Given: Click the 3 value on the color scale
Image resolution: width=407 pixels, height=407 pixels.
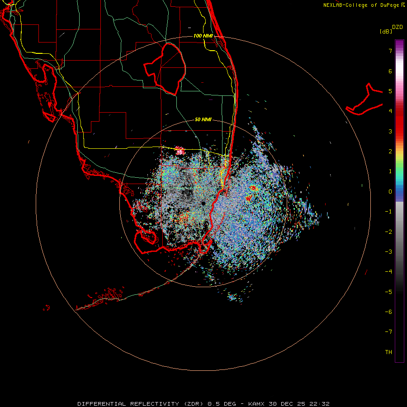Looking at the screenshot, I should 390,131.
